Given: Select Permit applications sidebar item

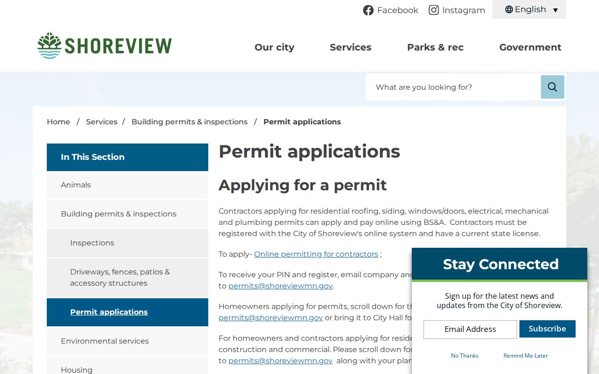Looking at the screenshot, I should tap(127, 312).
